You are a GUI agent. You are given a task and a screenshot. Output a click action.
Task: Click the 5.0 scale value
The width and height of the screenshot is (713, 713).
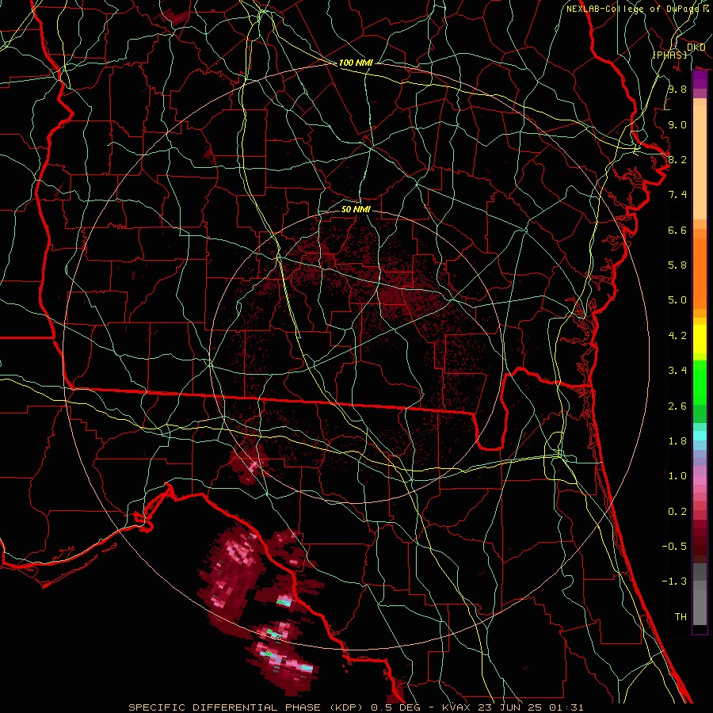coord(677,300)
